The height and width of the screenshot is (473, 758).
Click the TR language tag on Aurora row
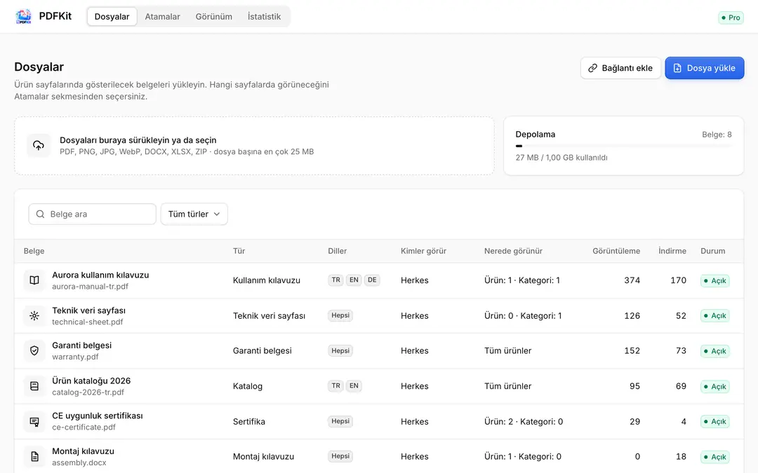coord(336,280)
